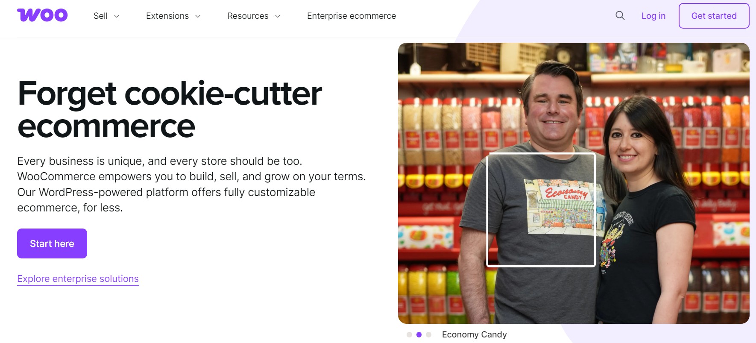
Task: Select the first carousel dot
Action: pos(409,334)
